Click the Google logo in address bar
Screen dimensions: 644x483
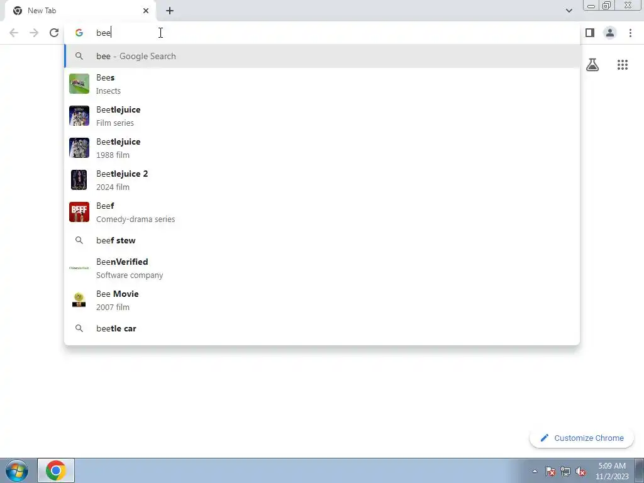79,33
